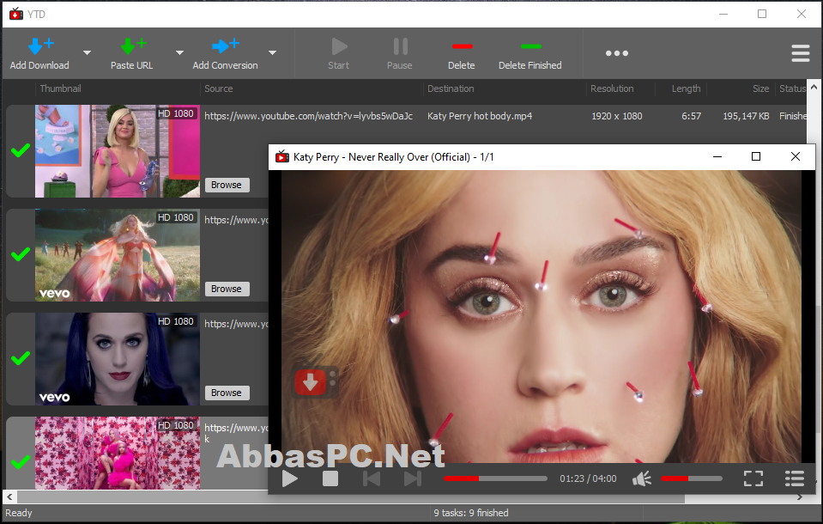Viewport: 823px width, 524px height.
Task: Click the Pause toolbar button
Action: [400, 53]
